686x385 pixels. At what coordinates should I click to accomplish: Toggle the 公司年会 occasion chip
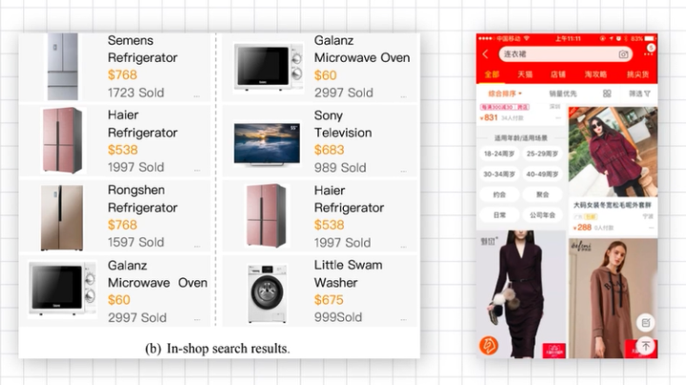[x=542, y=215]
